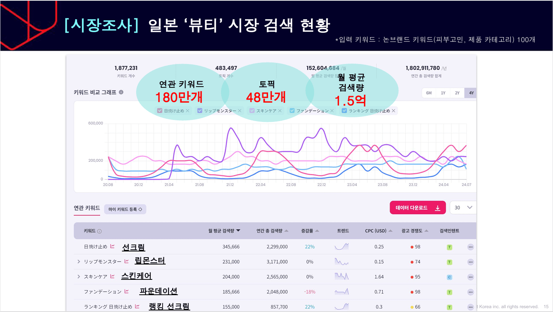This screenshot has height=312, width=553.
Task: Open the 30 rows-per-page dropdown
Action: pyautogui.click(x=463, y=207)
